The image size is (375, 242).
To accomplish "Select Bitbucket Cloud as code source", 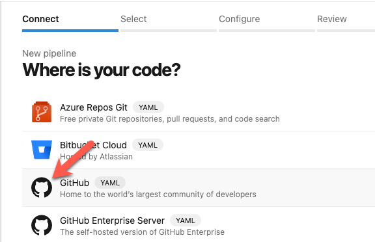I will 199,150.
